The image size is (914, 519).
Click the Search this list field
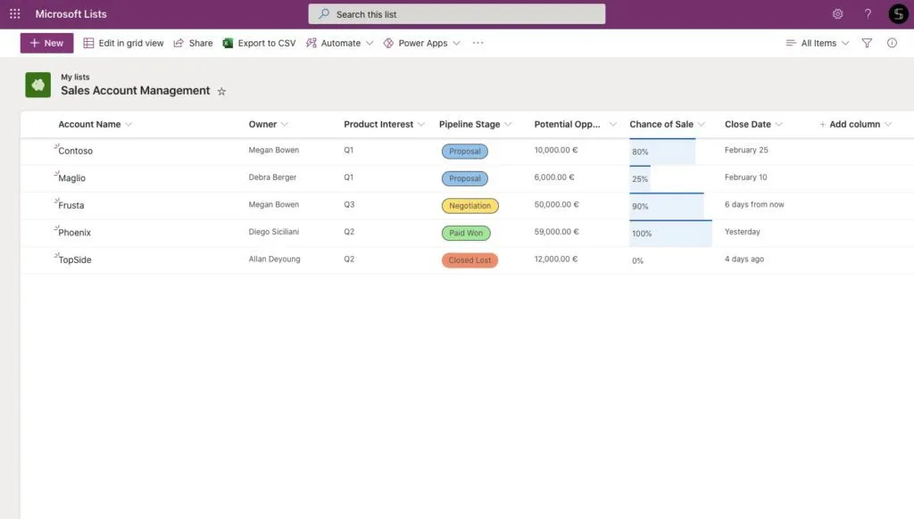pos(456,14)
